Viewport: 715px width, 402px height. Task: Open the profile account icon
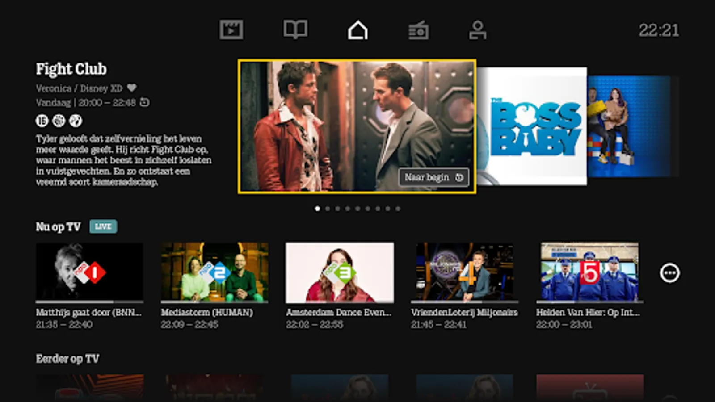click(478, 30)
